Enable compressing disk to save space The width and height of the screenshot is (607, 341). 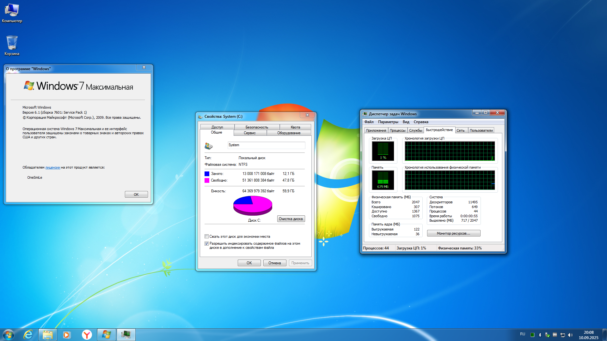coord(206,236)
